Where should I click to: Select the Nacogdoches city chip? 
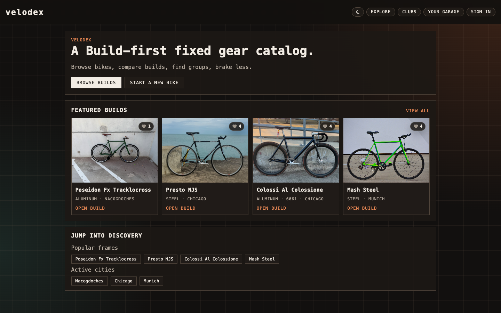pos(89,281)
